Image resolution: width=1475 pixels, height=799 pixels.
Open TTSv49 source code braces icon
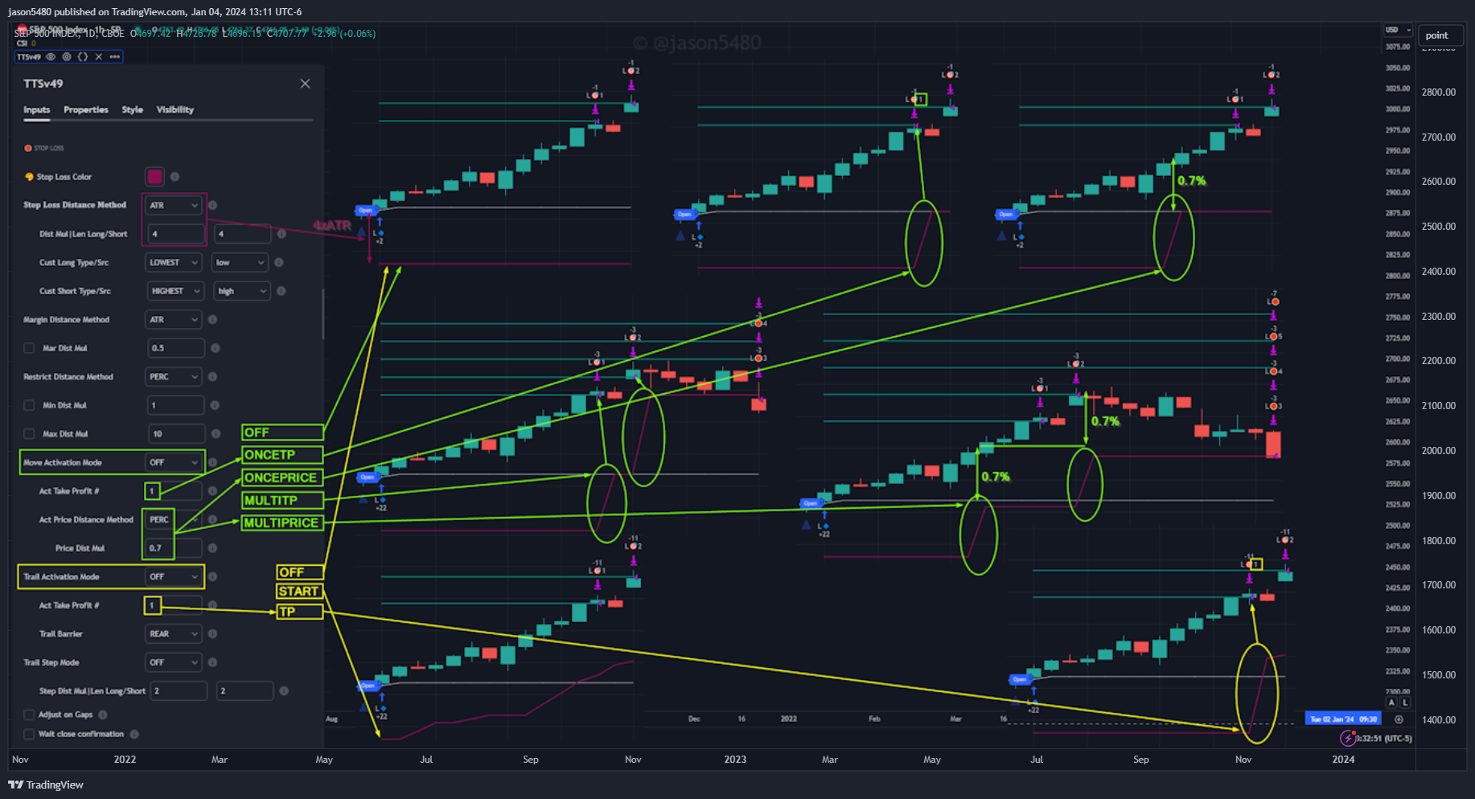(x=83, y=57)
